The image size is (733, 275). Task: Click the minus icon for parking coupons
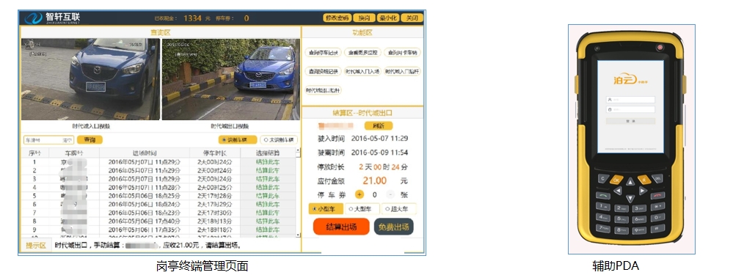[x=390, y=194]
